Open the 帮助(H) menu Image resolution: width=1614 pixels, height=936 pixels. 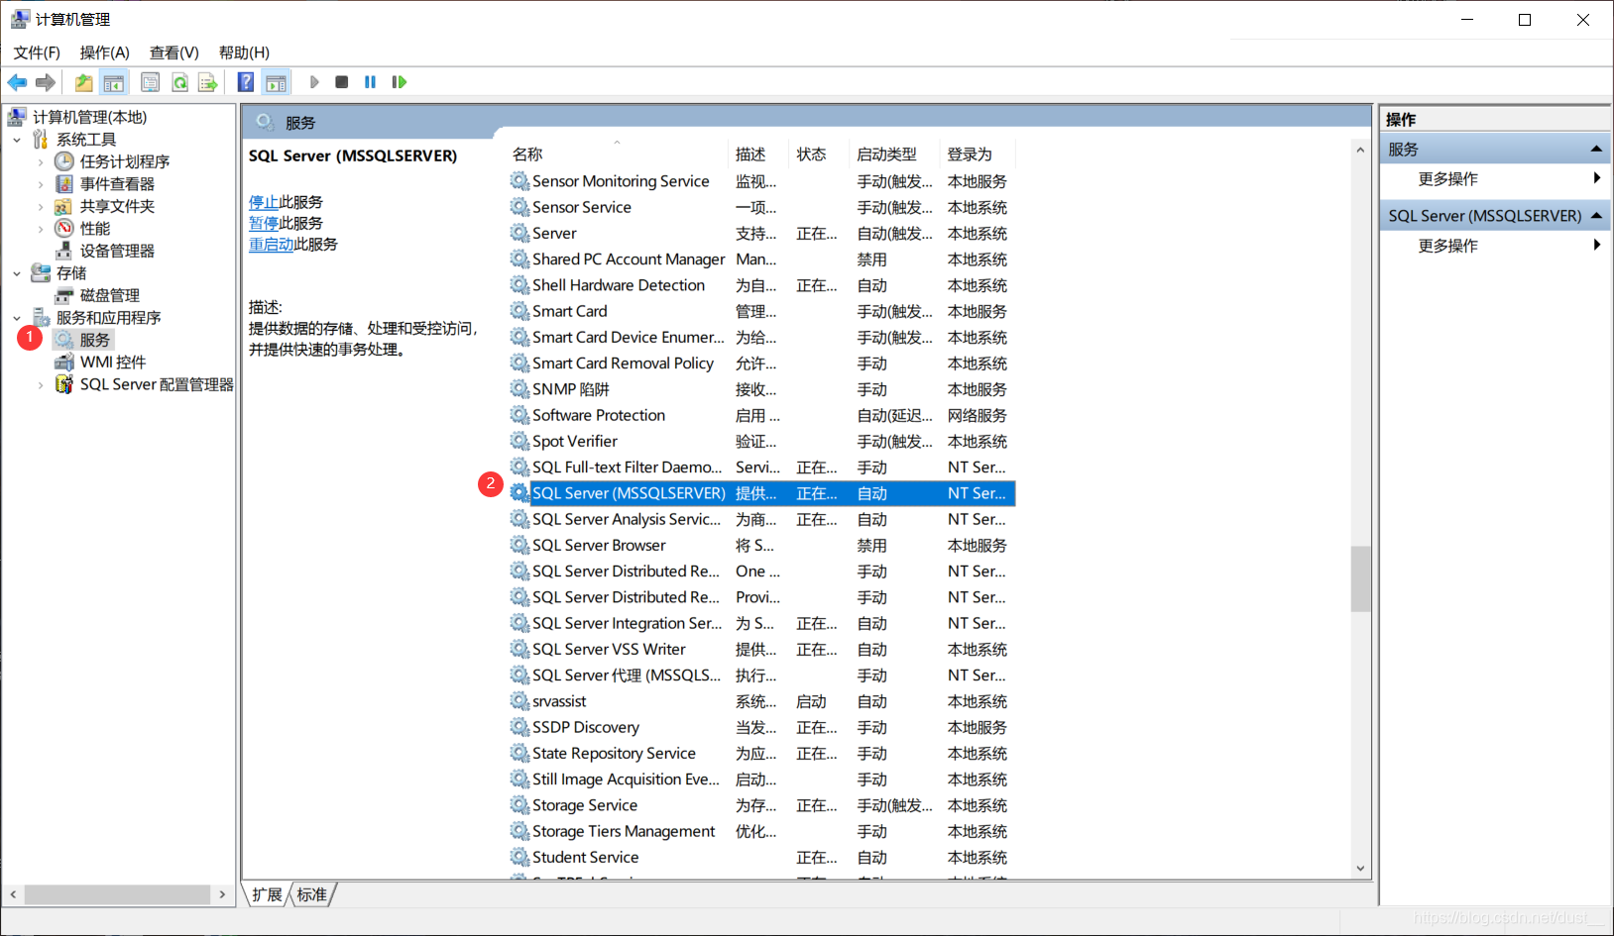(244, 52)
